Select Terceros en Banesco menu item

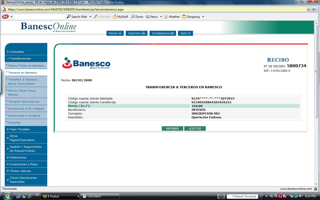pos(26,72)
